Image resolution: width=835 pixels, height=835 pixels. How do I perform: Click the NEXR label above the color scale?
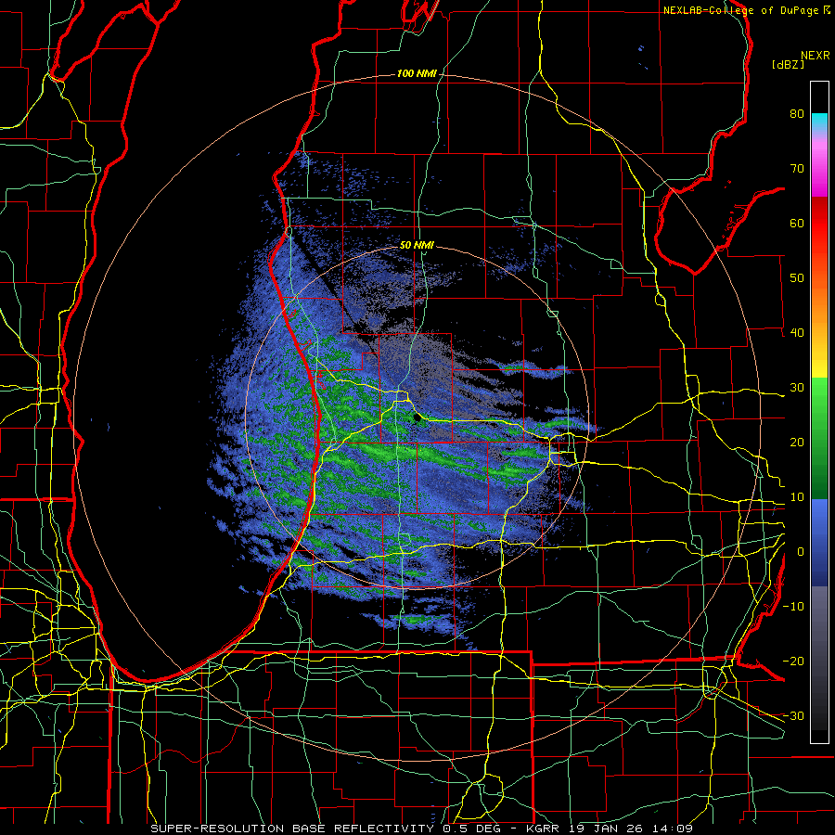(816, 56)
